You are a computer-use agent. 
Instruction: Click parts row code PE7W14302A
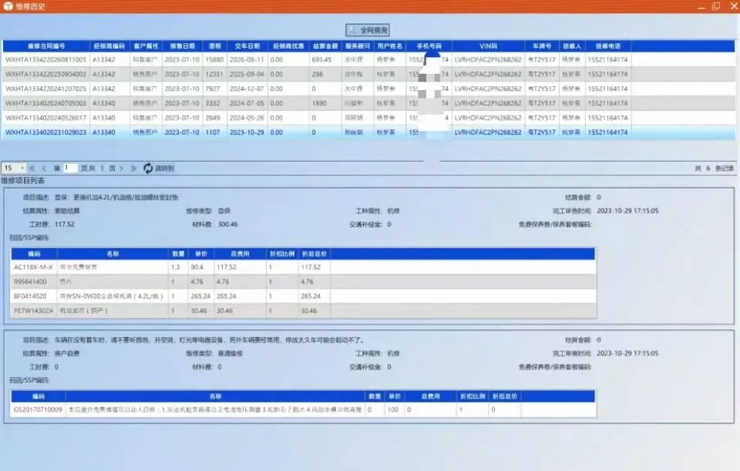[33, 311]
